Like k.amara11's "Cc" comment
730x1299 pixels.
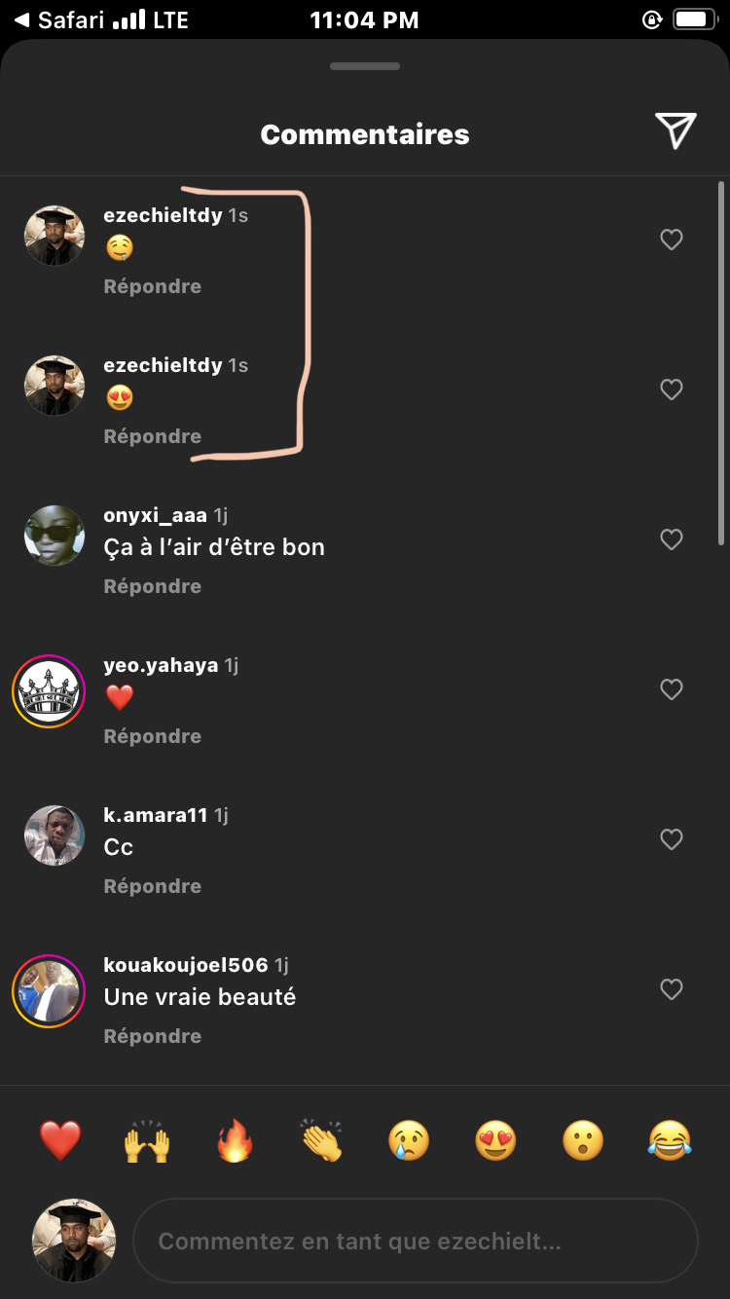click(x=672, y=839)
